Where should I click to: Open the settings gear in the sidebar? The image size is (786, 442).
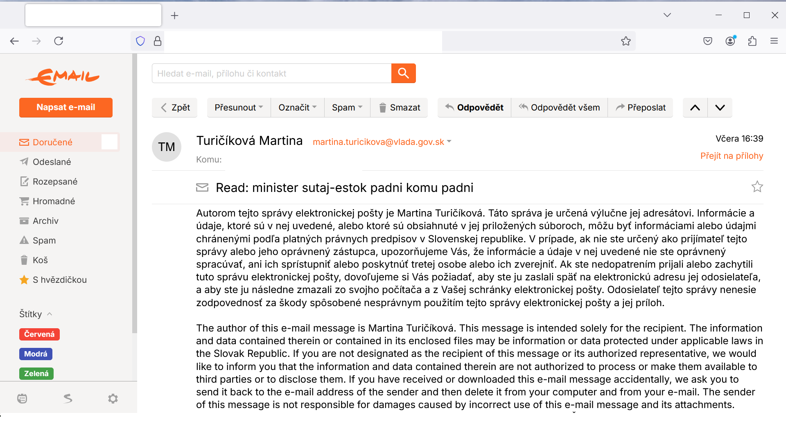pos(113,399)
